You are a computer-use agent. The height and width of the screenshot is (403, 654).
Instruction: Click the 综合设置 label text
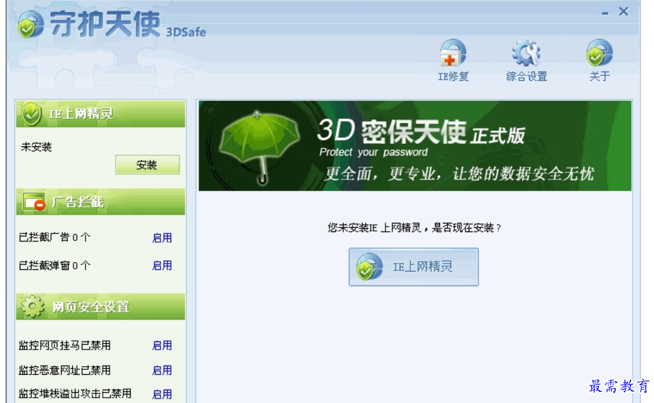tap(527, 76)
